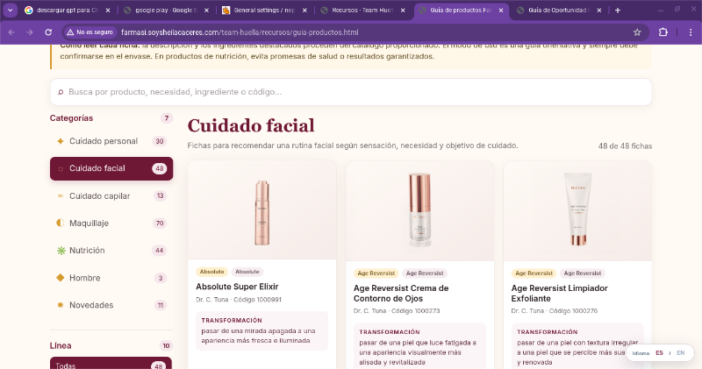Close the 'Guía de productos' tab
Viewport: 702px width, 369px height.
tap(501, 11)
